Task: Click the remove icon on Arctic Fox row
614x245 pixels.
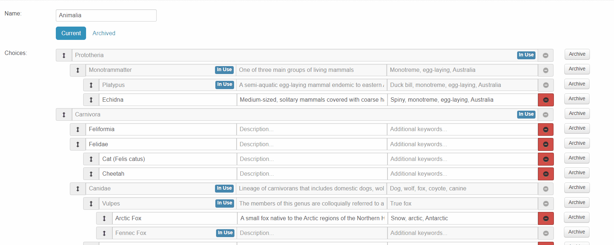Action: click(x=546, y=218)
